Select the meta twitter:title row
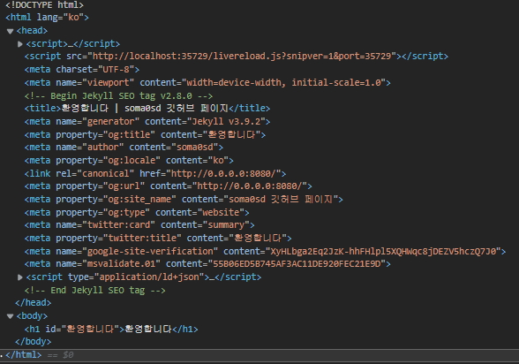The width and height of the screenshot is (519, 364). pyautogui.click(x=158, y=239)
